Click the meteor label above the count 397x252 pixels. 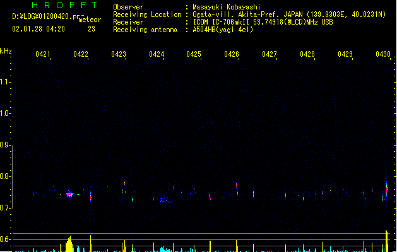[90, 20]
